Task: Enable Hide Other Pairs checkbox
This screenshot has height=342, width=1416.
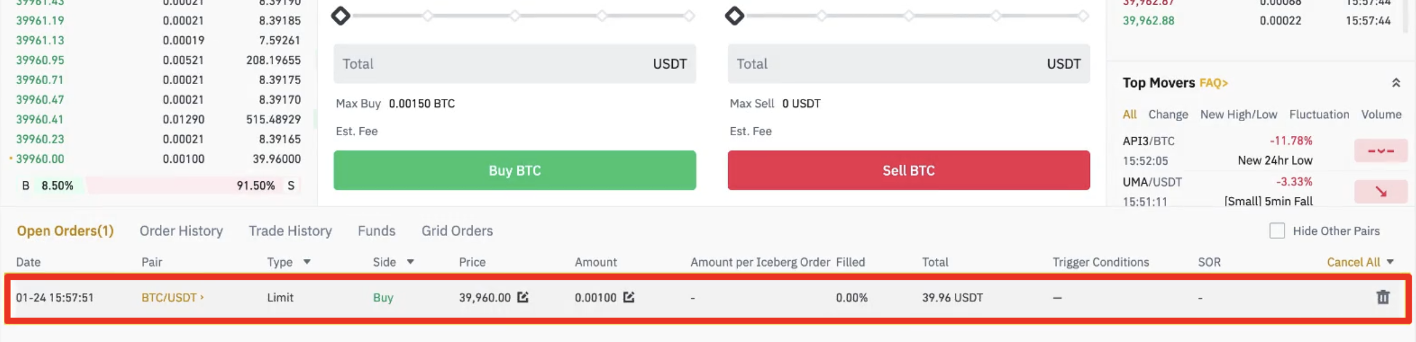Action: [x=1277, y=231]
